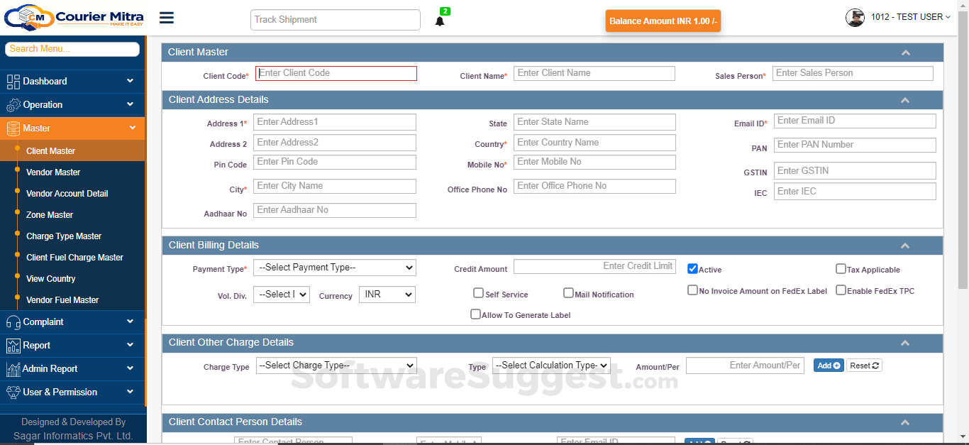Select the Admin Report chart icon
The width and height of the screenshot is (969, 445).
click(x=13, y=368)
